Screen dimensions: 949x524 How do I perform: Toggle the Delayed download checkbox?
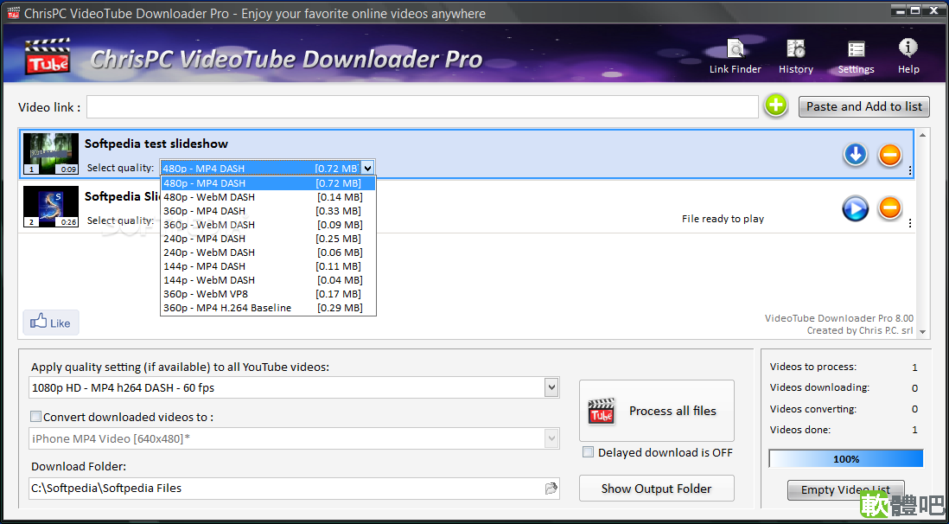[588, 452]
